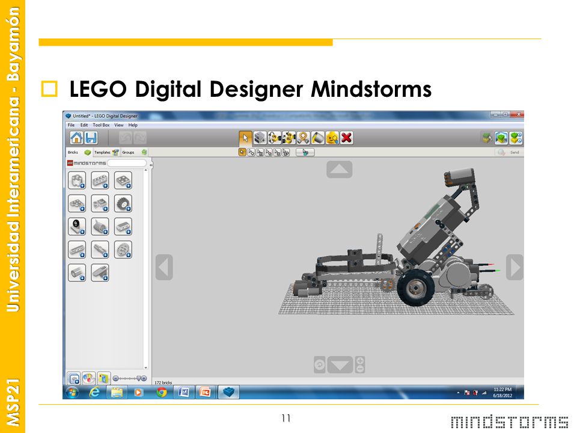This screenshot has width=577, height=433.
Task: Switch to View mode icon
Action: click(x=501, y=138)
